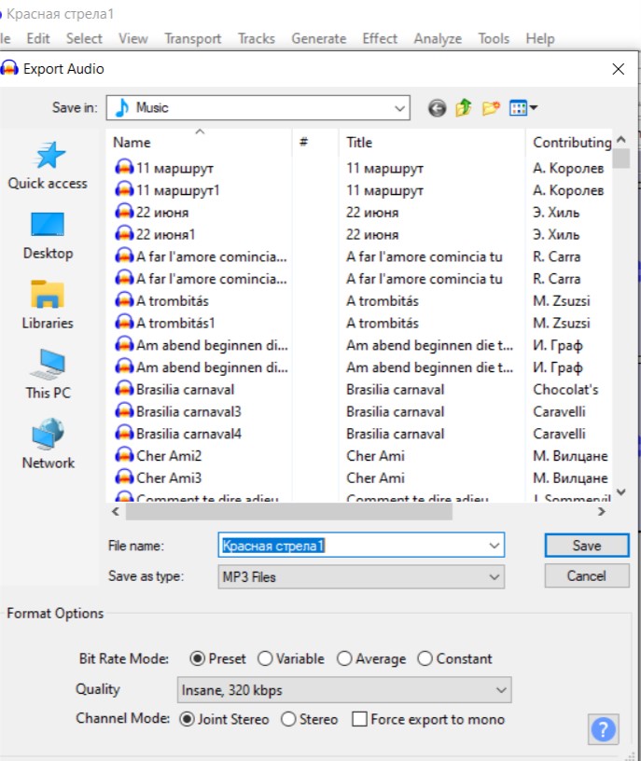Viewport: 641px width, 761px height.
Task: Select This PC in sidebar
Action: [x=48, y=375]
